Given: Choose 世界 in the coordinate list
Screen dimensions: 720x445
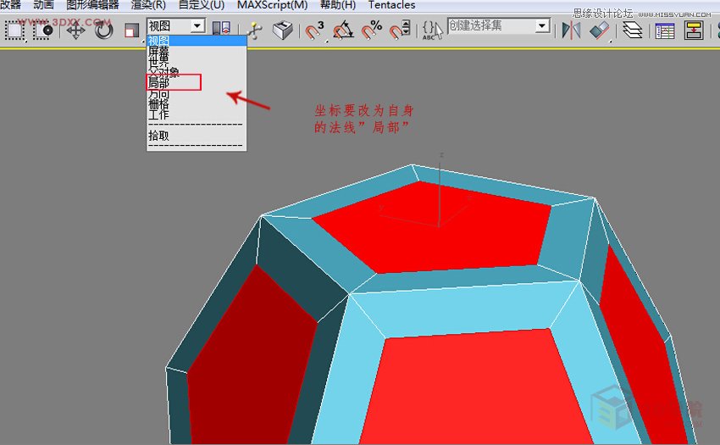Looking at the screenshot, I should click(x=196, y=61).
